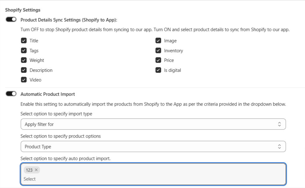The height and width of the screenshot is (188, 305).
Task: Click the Inventory label text
Action: (174, 51)
